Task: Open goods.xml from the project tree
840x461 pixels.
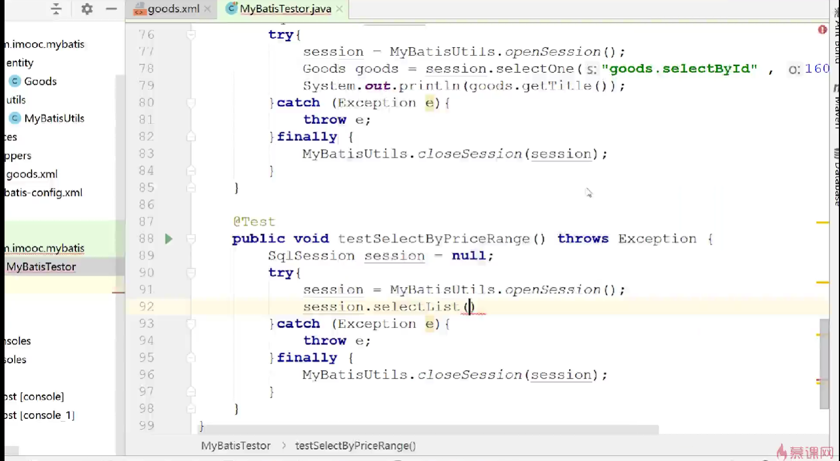Action: [x=32, y=174]
